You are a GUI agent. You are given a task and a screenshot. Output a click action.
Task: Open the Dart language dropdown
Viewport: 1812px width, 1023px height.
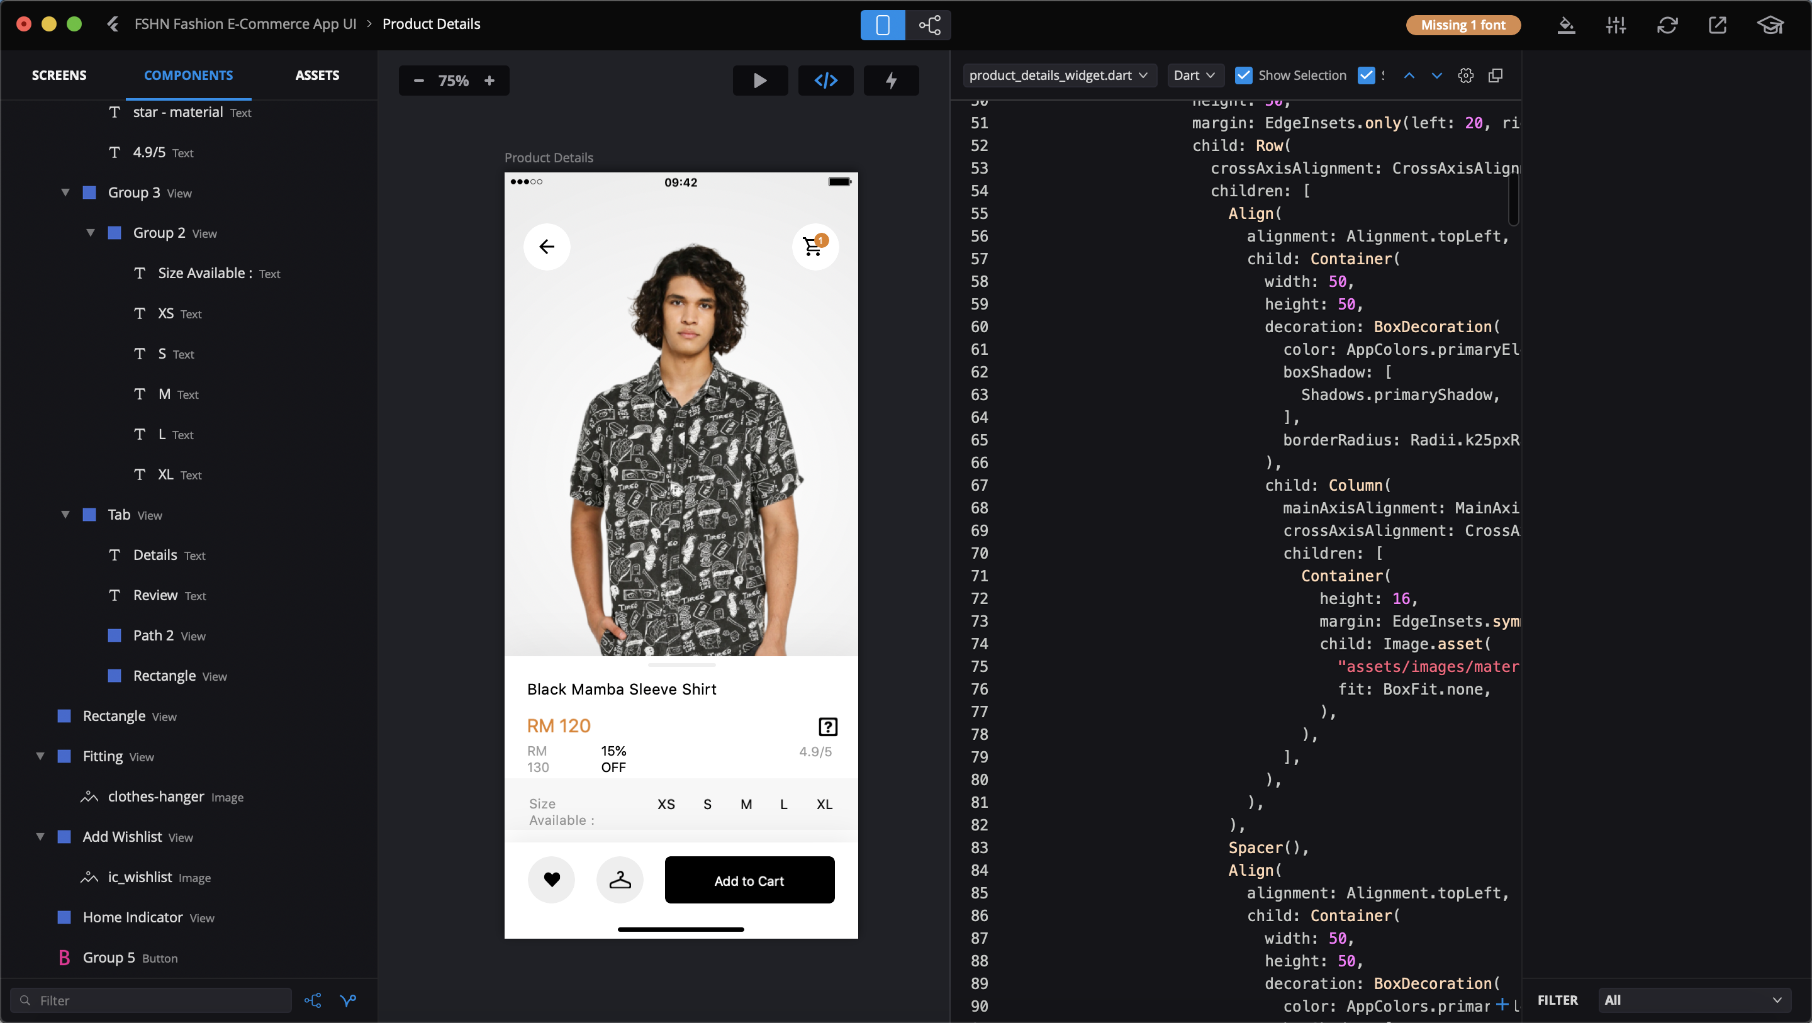coord(1194,75)
